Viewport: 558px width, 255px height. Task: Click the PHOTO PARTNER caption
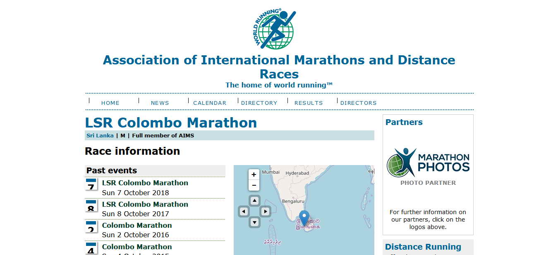[x=428, y=183]
